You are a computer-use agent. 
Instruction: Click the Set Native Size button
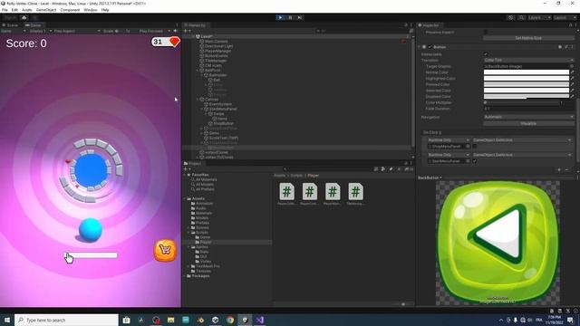(x=528, y=38)
